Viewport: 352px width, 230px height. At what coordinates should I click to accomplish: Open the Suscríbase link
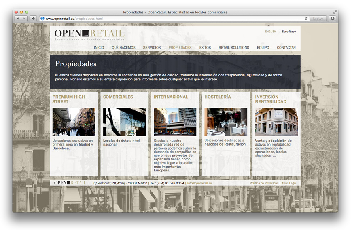pyautogui.click(x=289, y=32)
